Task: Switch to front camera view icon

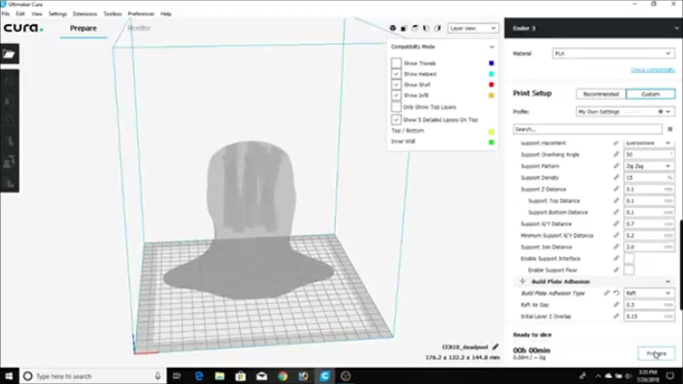Action: pyautogui.click(x=404, y=28)
